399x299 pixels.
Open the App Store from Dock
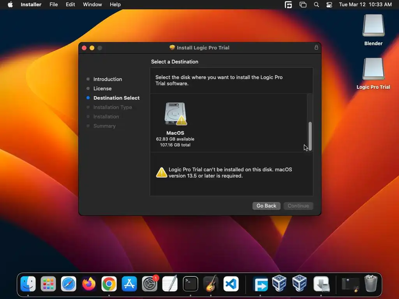pyautogui.click(x=129, y=284)
